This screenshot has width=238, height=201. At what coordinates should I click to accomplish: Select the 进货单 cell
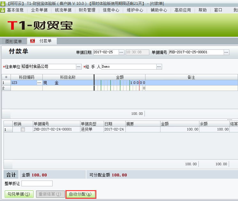click(x=92, y=129)
